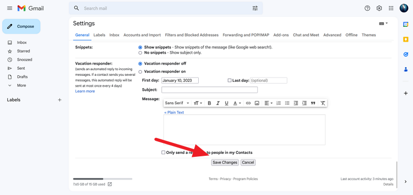This screenshot has width=413, height=195.
Task: Open Accounts and Import tab
Action: pos(142,35)
